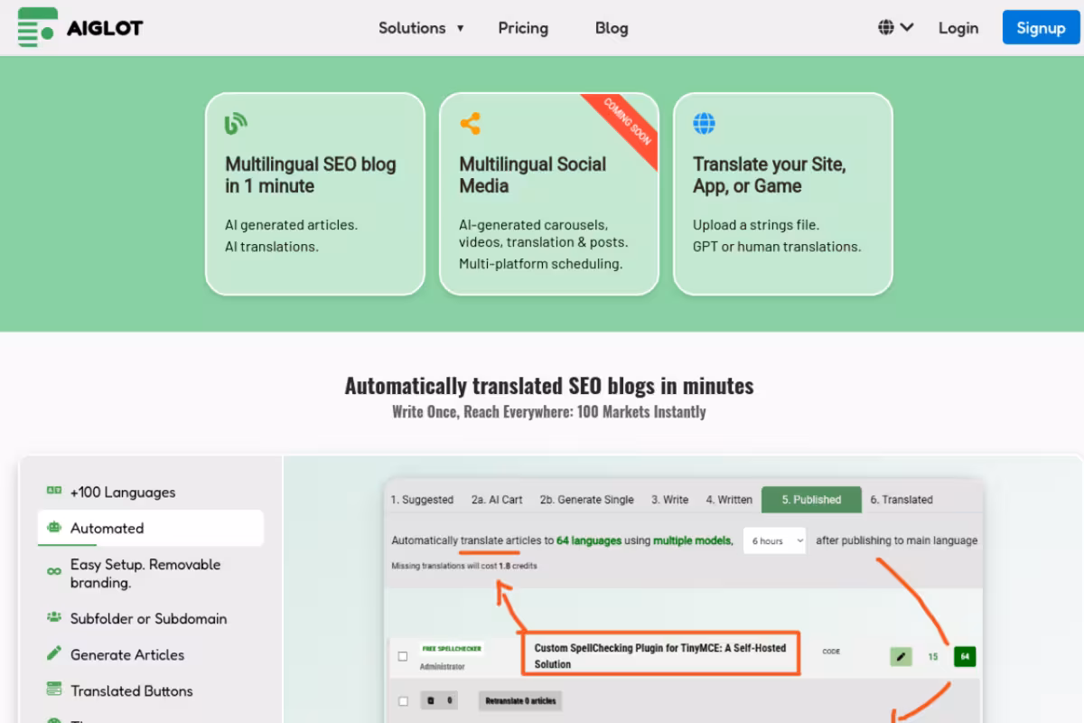Open the Blog menu item

(x=612, y=27)
